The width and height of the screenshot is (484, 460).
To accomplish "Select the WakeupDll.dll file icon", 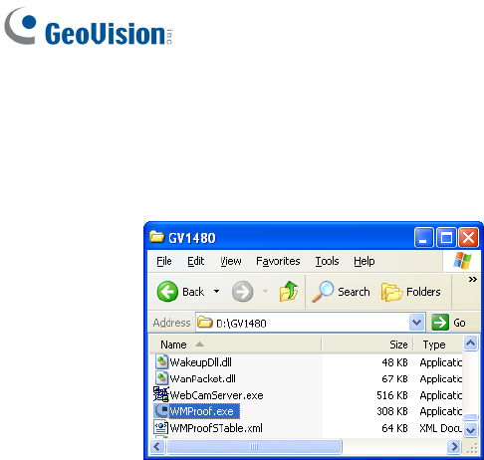I will (x=161, y=361).
